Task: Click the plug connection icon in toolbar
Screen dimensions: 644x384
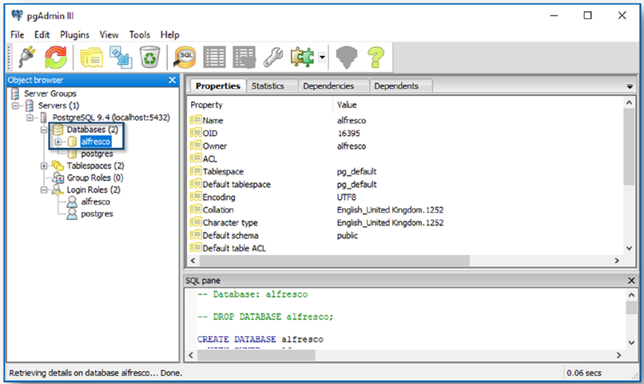Action: tap(23, 56)
